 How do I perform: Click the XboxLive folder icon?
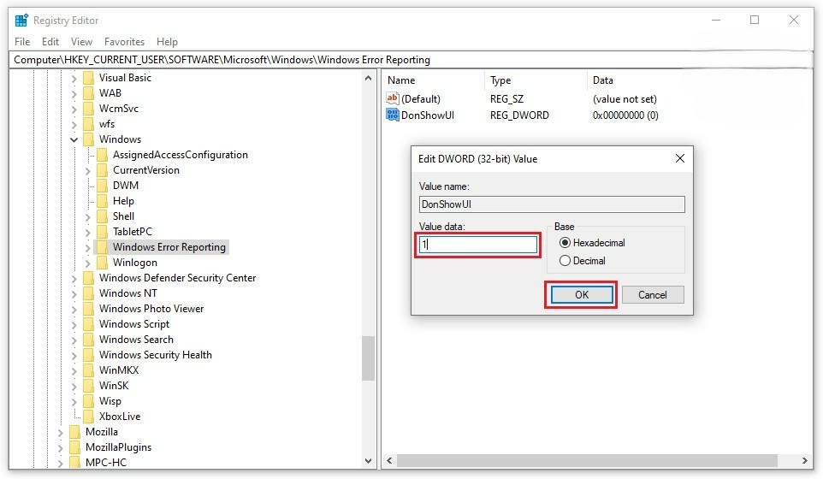[88, 417]
